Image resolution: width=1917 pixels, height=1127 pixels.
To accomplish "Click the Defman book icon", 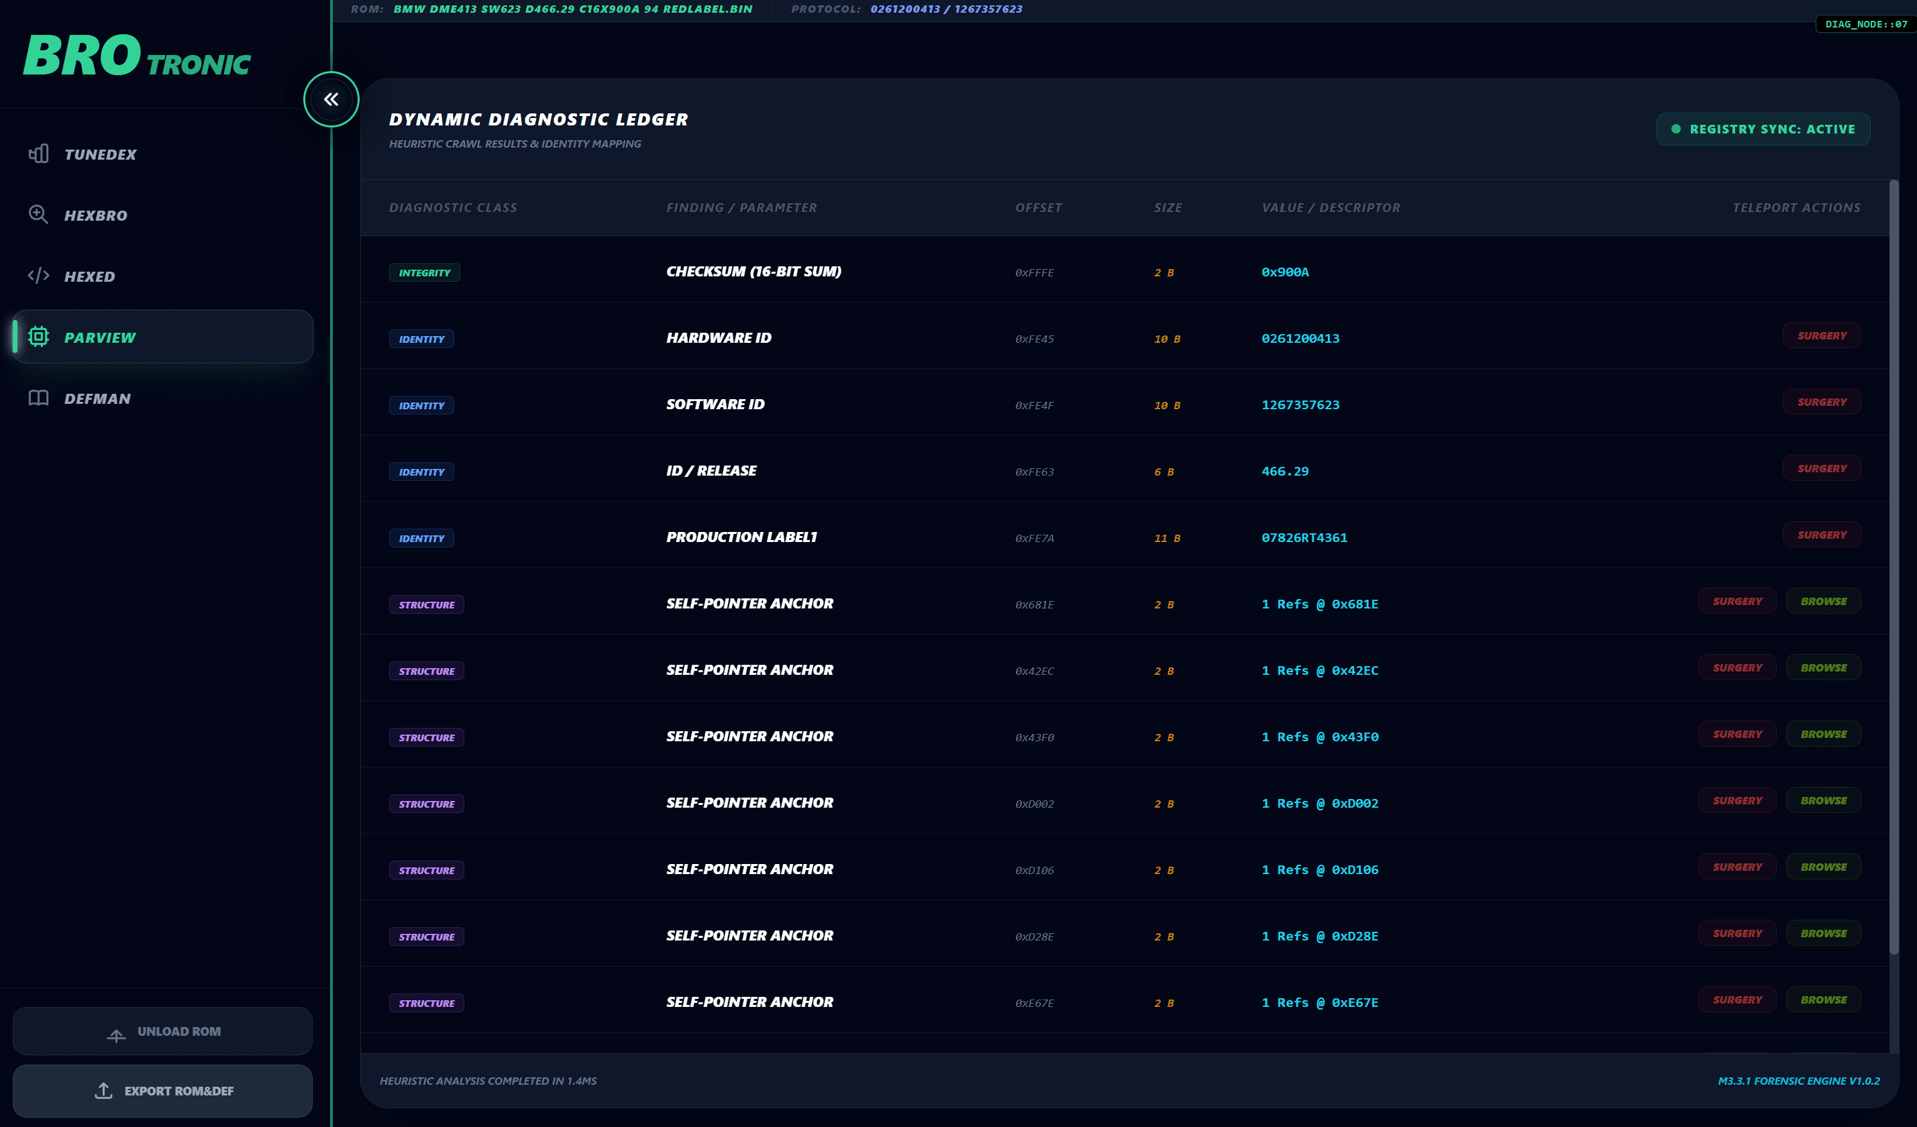I will (38, 398).
